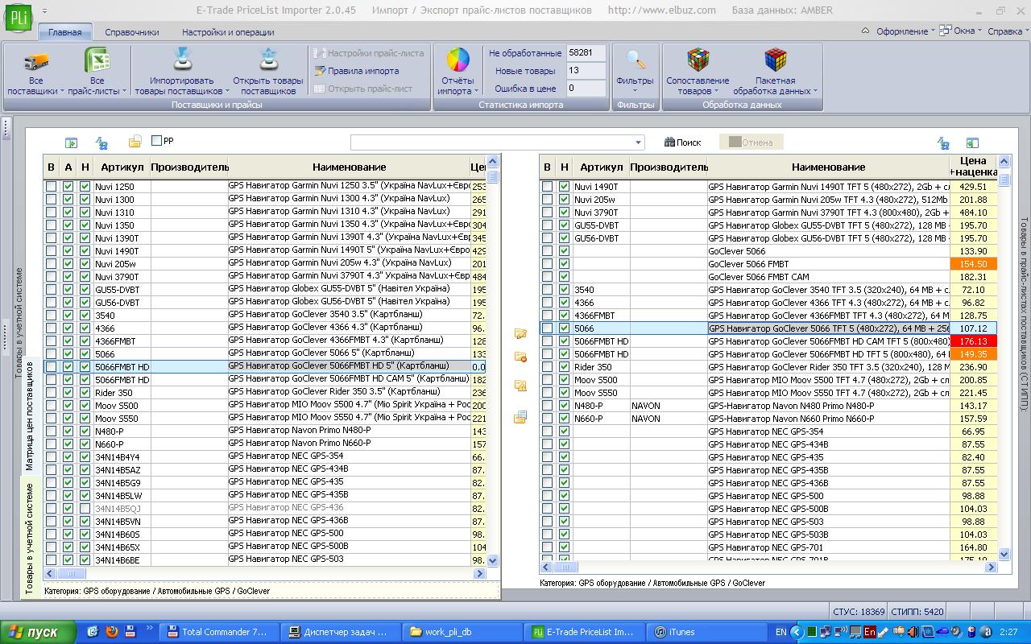1031x644 pixels.
Task: Sort left table by Артикул column header
Action: tap(122, 167)
